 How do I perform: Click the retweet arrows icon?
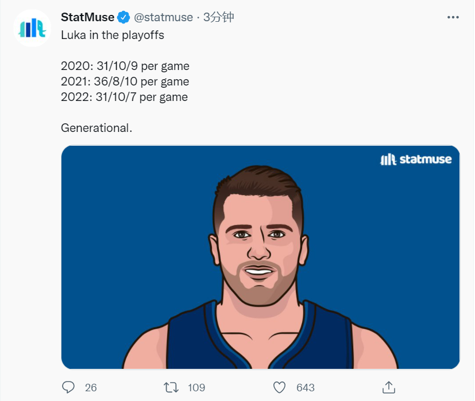[x=171, y=387]
